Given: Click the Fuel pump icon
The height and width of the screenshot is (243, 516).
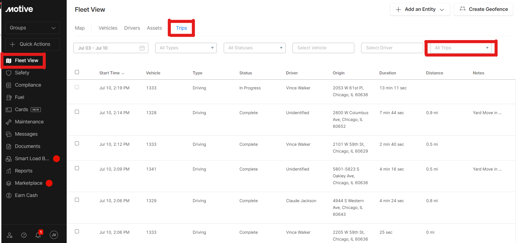Looking at the screenshot, I should point(9,98).
